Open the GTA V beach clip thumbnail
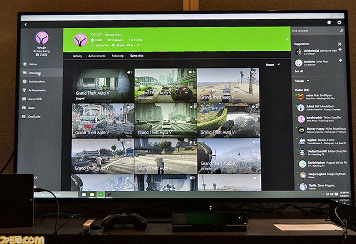Viewport: 356px width, 244px height. pos(228,85)
